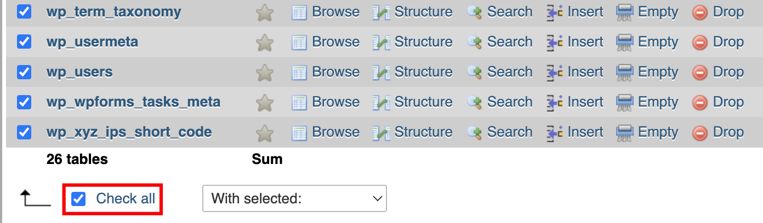Toggle the Check all checkbox
The image size is (763, 223).
click(79, 198)
